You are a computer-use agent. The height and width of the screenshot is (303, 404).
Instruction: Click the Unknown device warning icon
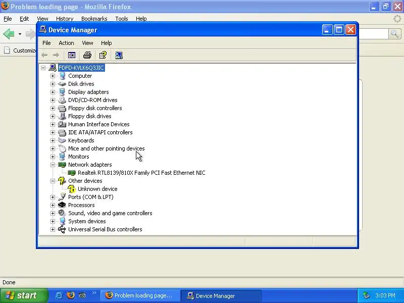72,189
